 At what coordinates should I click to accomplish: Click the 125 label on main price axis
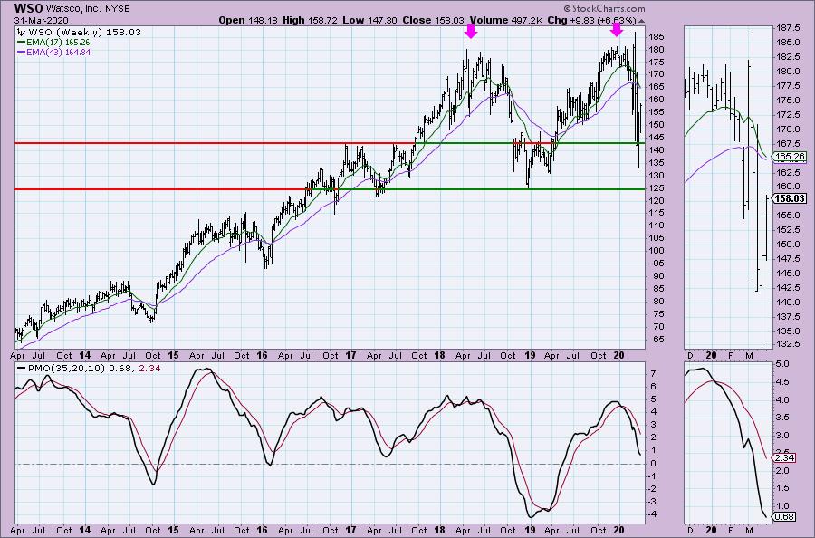point(657,188)
